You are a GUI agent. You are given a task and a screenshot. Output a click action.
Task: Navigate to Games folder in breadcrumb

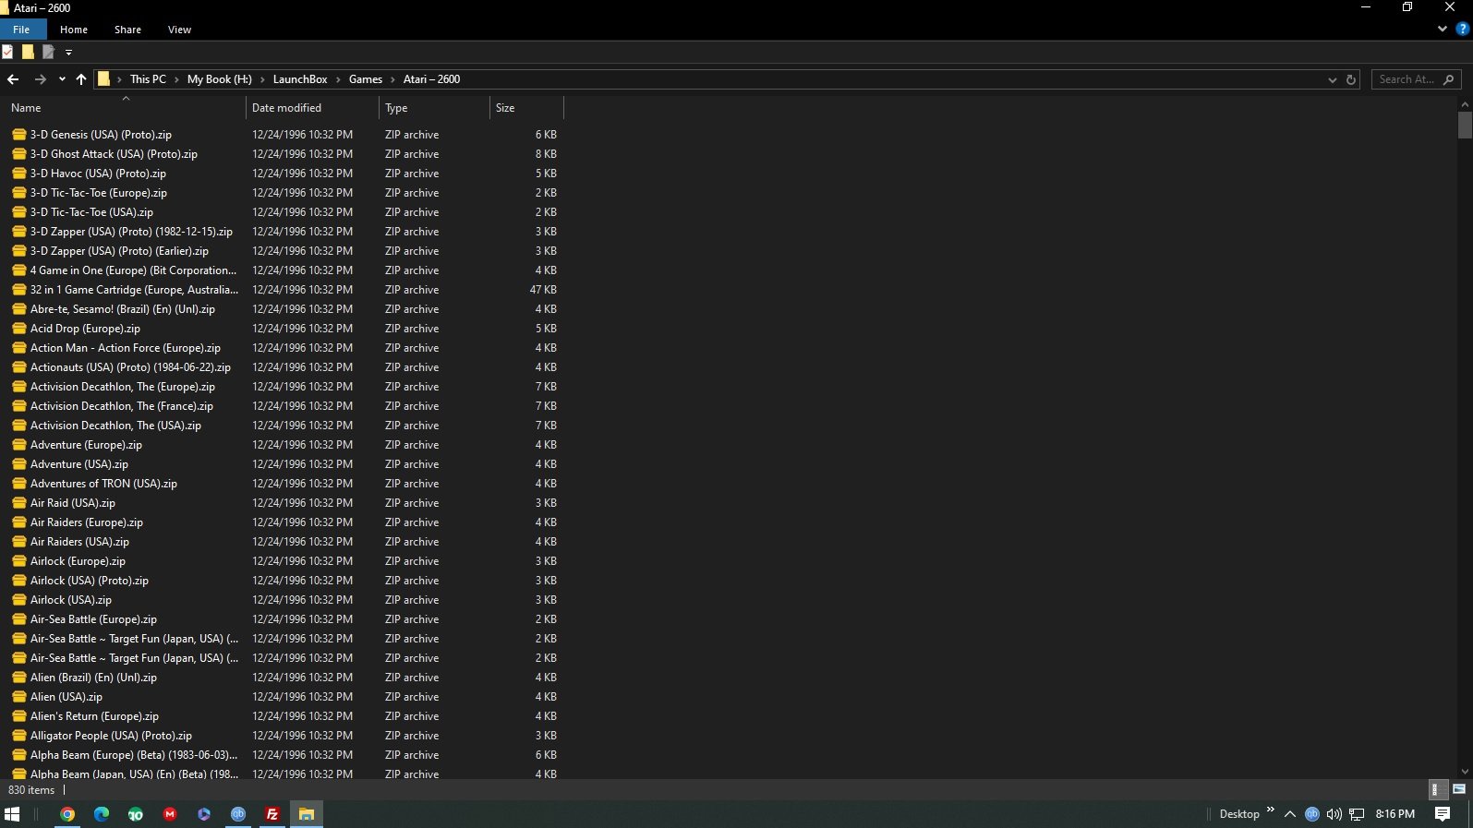coord(366,79)
